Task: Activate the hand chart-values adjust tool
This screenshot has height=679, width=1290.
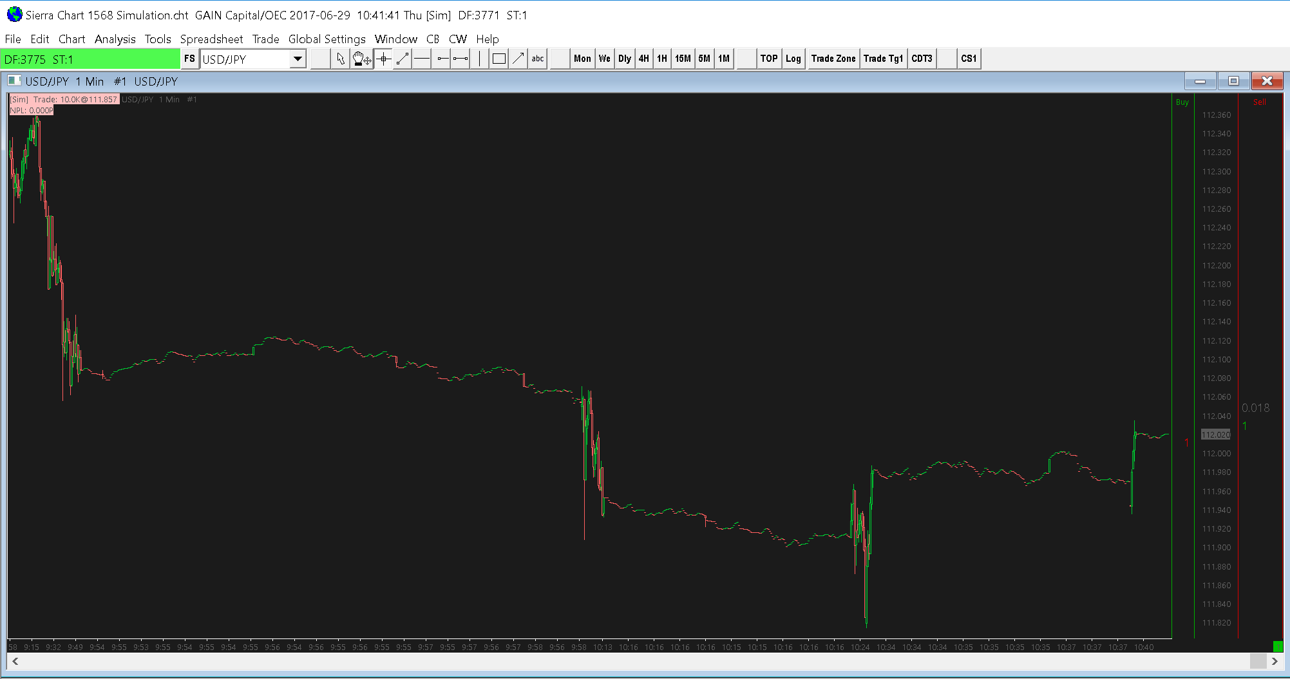Action: (362, 59)
